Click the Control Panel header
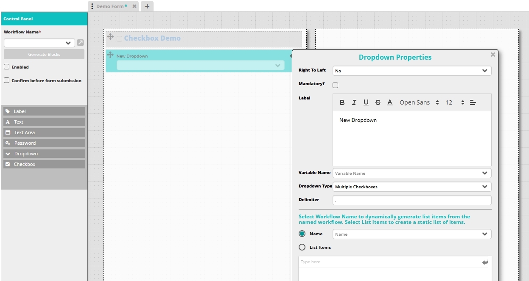Screen dimensions: 529x281 [44, 19]
